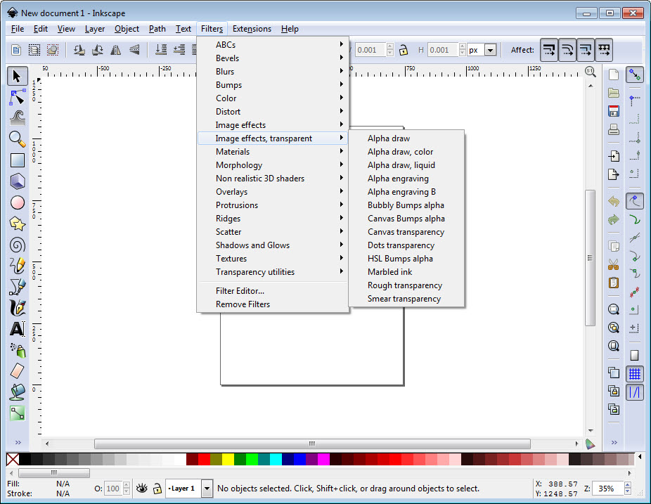651x504 pixels.
Task: Expand the Shadows and Glows submenu
Action: [x=273, y=245]
